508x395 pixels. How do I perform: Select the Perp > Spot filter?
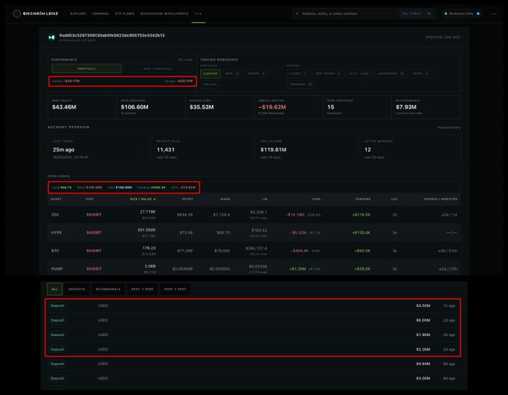pyautogui.click(x=176, y=289)
